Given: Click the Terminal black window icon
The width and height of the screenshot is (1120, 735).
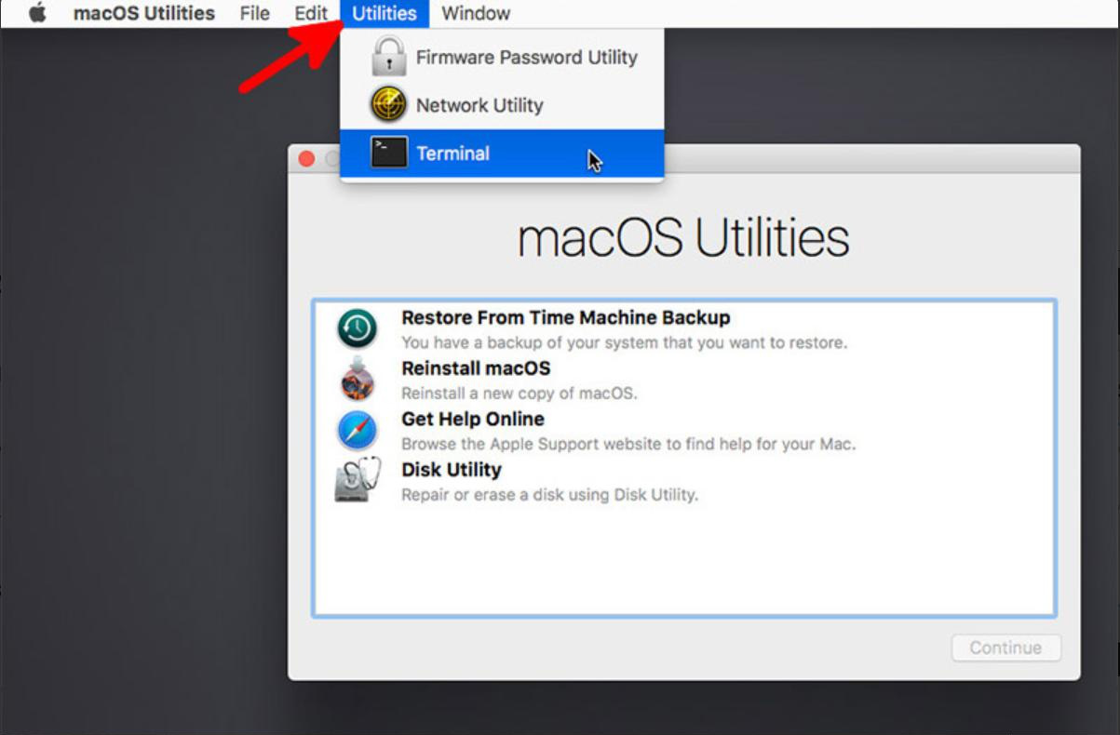Looking at the screenshot, I should pyautogui.click(x=388, y=154).
